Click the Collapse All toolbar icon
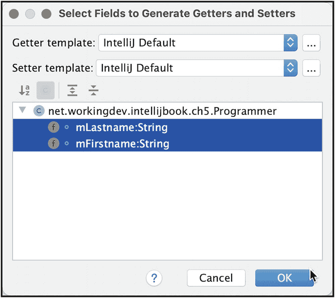This screenshot has width=335, height=298. (93, 91)
